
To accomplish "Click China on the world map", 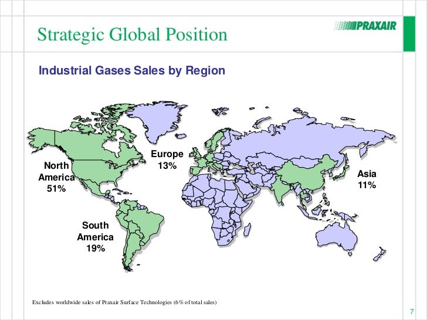I will point(304,174).
